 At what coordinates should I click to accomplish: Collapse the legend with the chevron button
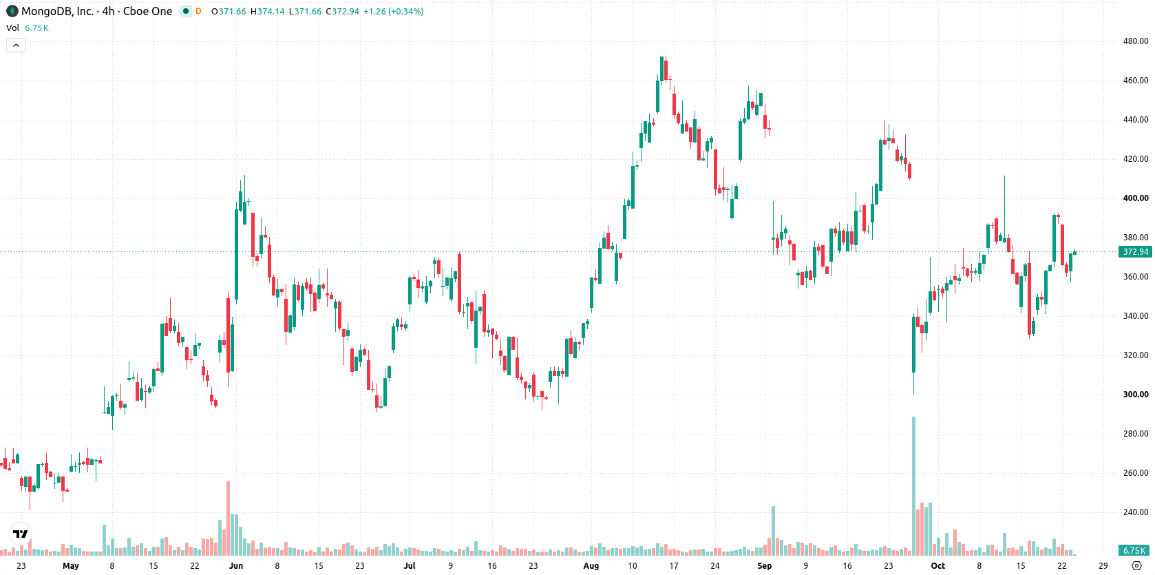click(16, 45)
